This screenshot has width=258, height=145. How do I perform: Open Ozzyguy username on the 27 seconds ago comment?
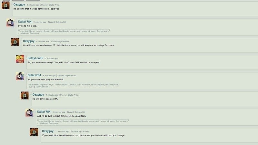[48, 131]
